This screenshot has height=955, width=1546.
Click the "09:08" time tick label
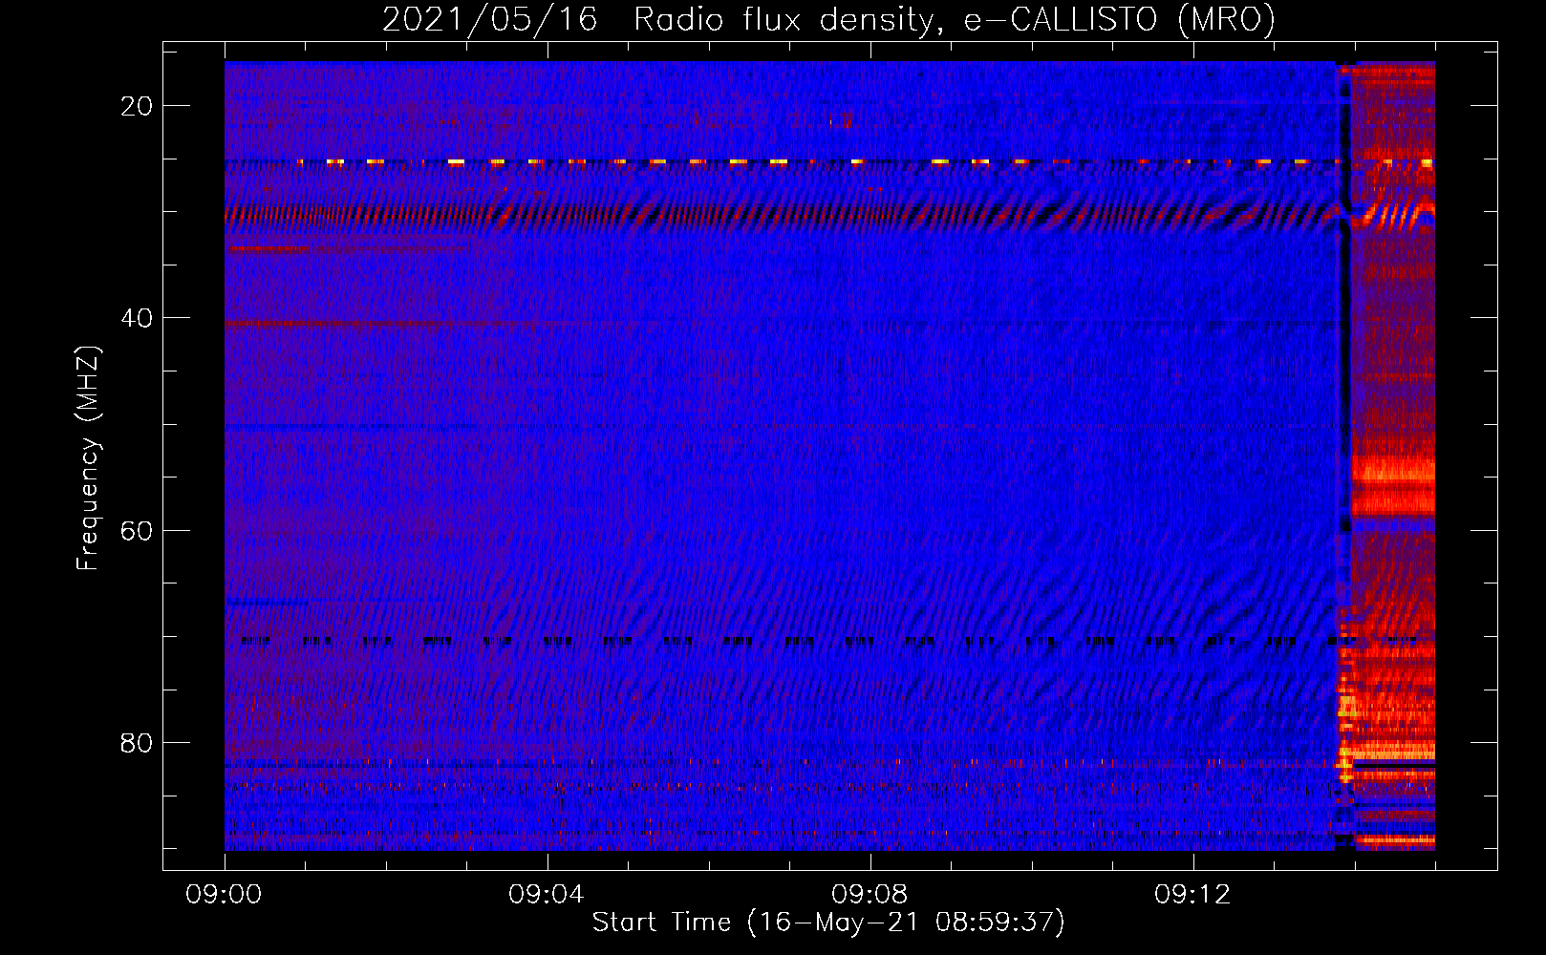[870, 894]
